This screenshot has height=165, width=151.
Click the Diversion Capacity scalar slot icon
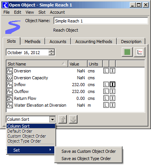pos(10,78)
